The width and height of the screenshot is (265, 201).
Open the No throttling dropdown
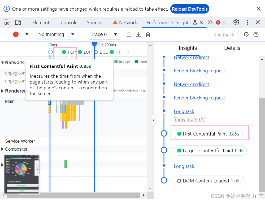[x=57, y=35]
